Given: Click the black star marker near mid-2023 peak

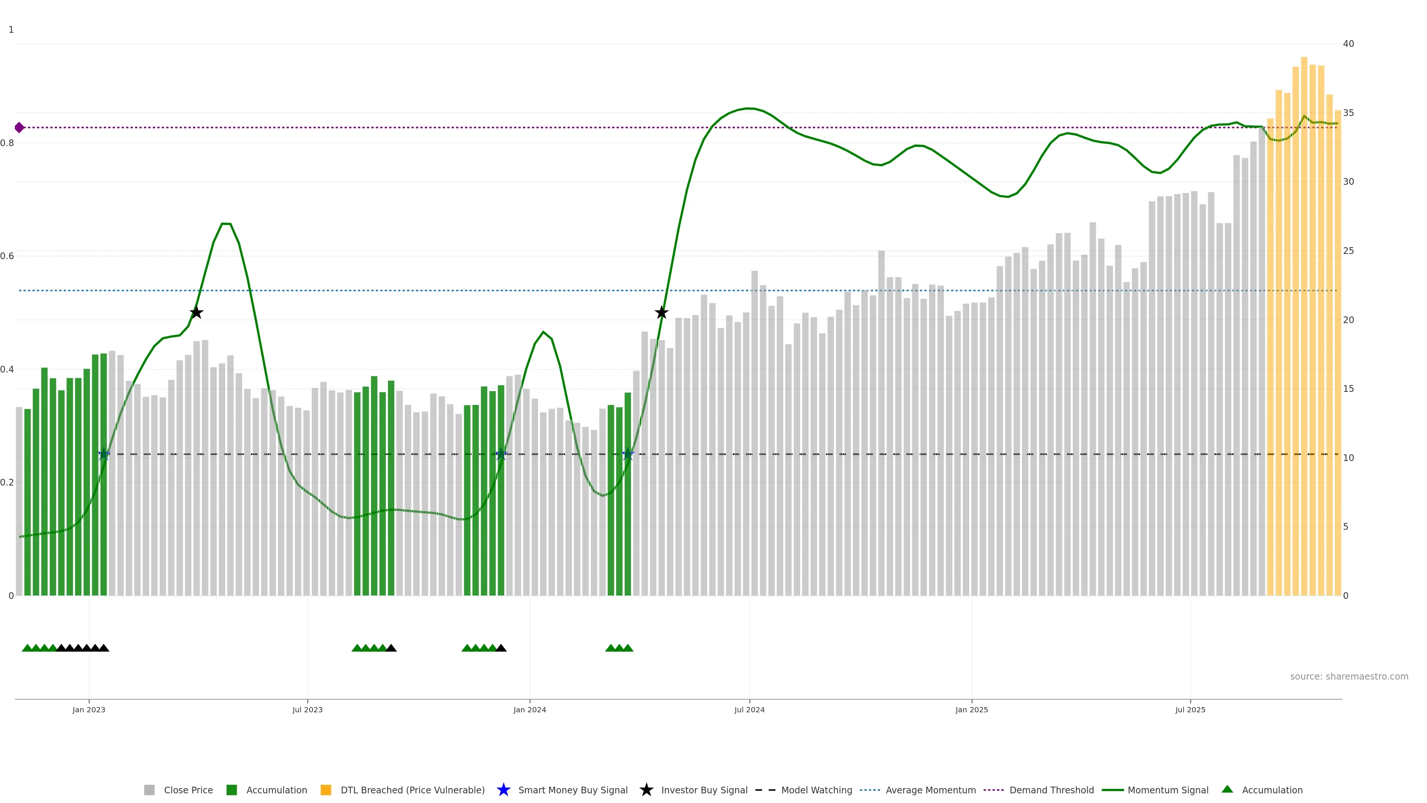Looking at the screenshot, I should (x=196, y=313).
